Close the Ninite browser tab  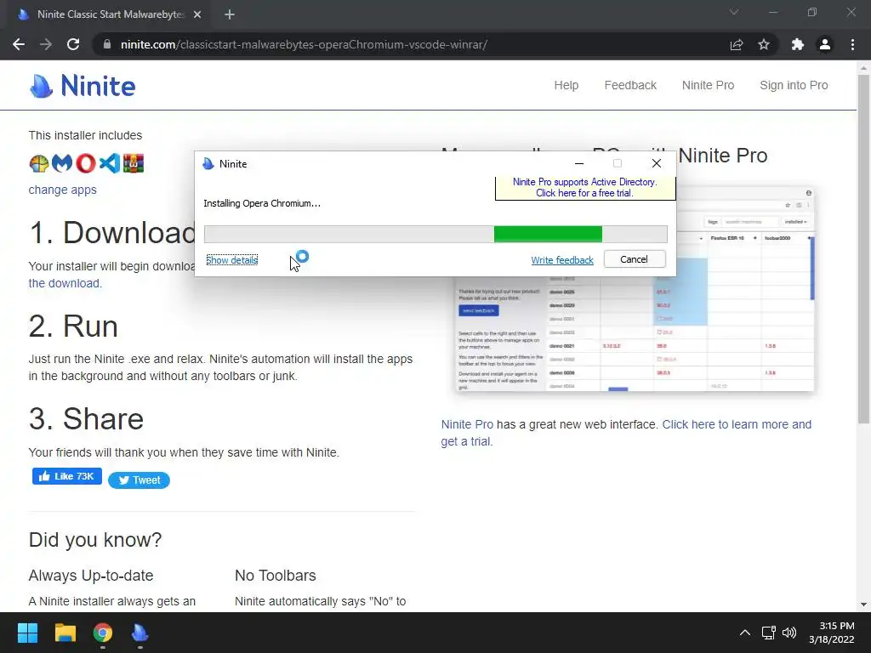tap(197, 14)
